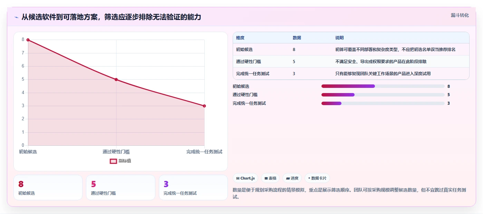Open the stat card showing 8 初始候选

pos(48,187)
